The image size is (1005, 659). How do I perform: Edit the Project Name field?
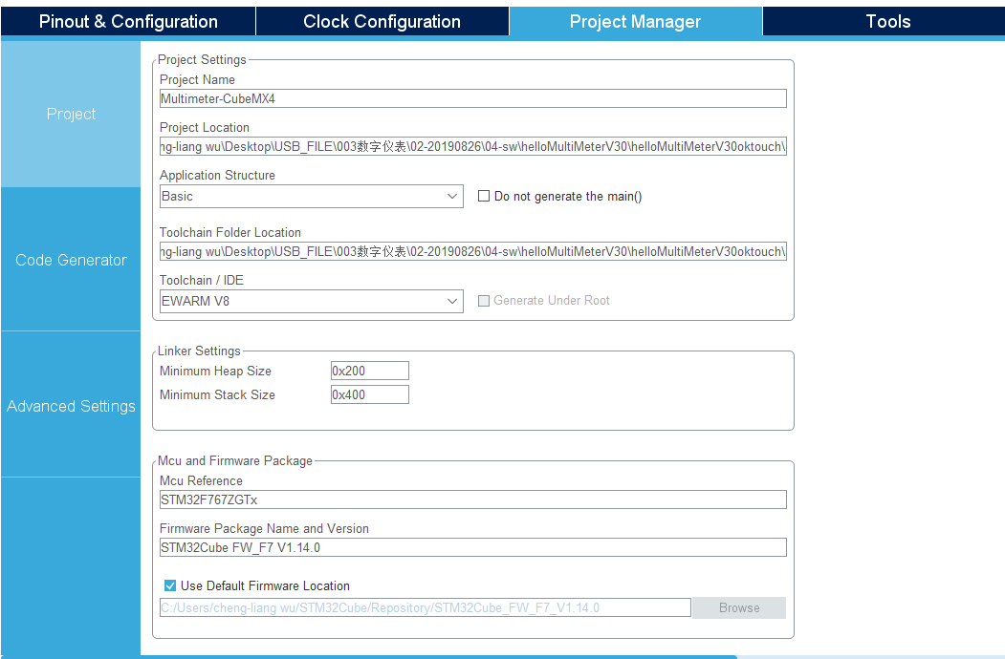473,98
